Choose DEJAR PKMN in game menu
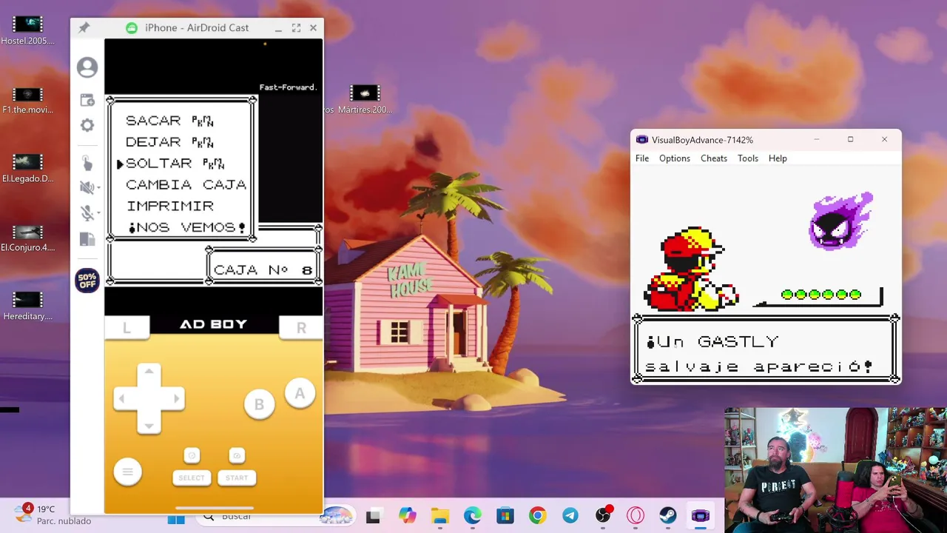This screenshot has width=947, height=533. pos(169,142)
